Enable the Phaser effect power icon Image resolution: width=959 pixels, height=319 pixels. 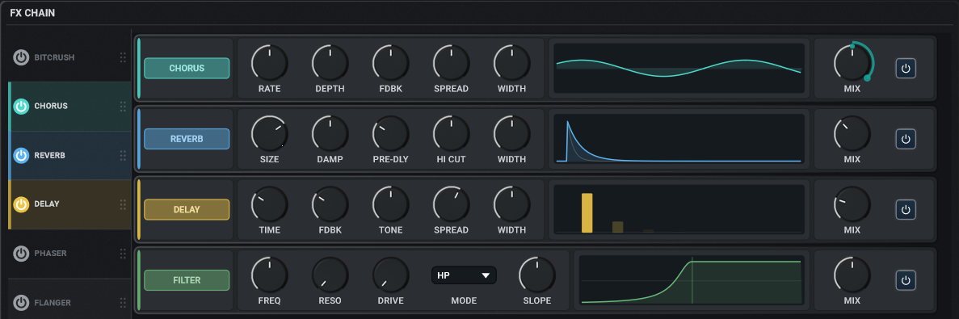tap(21, 254)
